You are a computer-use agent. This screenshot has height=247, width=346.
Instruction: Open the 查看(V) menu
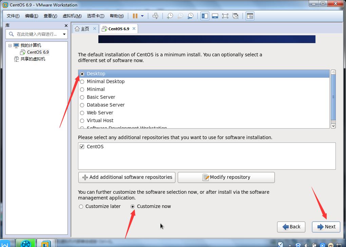[x=50, y=16]
